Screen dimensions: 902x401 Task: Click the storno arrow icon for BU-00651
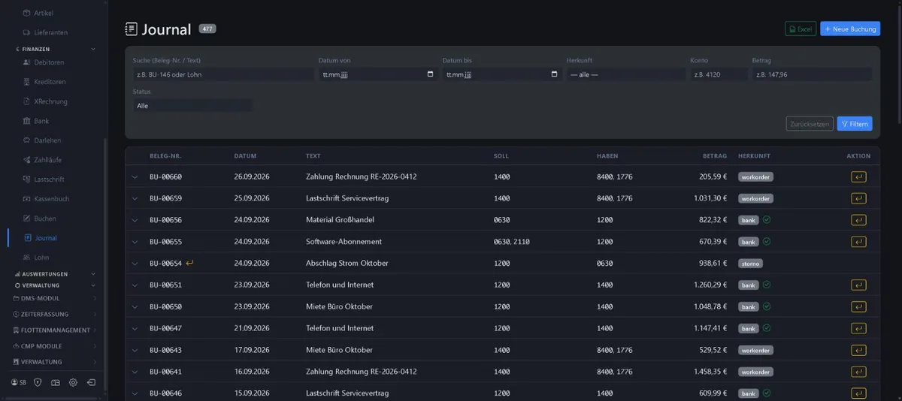tap(858, 285)
